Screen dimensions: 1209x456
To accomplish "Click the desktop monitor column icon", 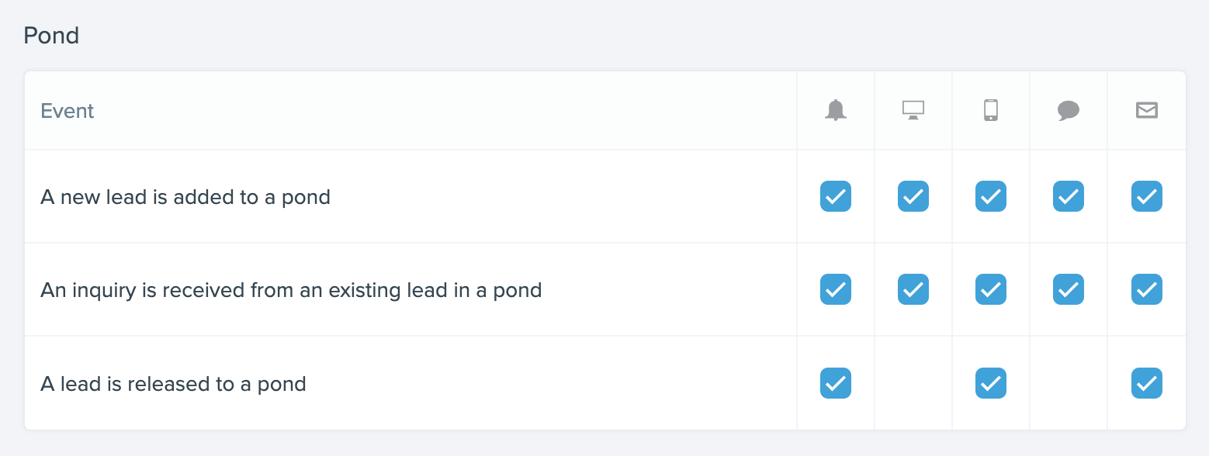I will [913, 110].
